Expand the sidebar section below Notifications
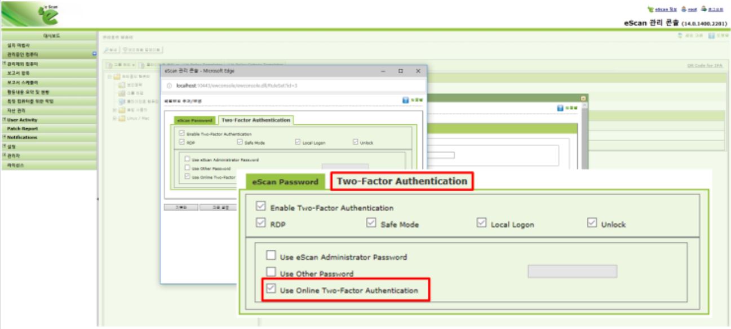This screenshot has width=731, height=329. point(3,146)
